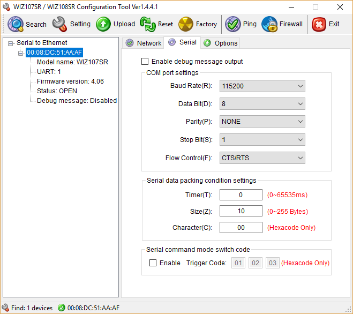This screenshot has width=353, height=314.
Task: Click the Serial tab disc icon
Action: click(172, 42)
